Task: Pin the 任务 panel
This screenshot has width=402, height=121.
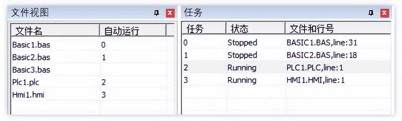Action: pos(371,13)
